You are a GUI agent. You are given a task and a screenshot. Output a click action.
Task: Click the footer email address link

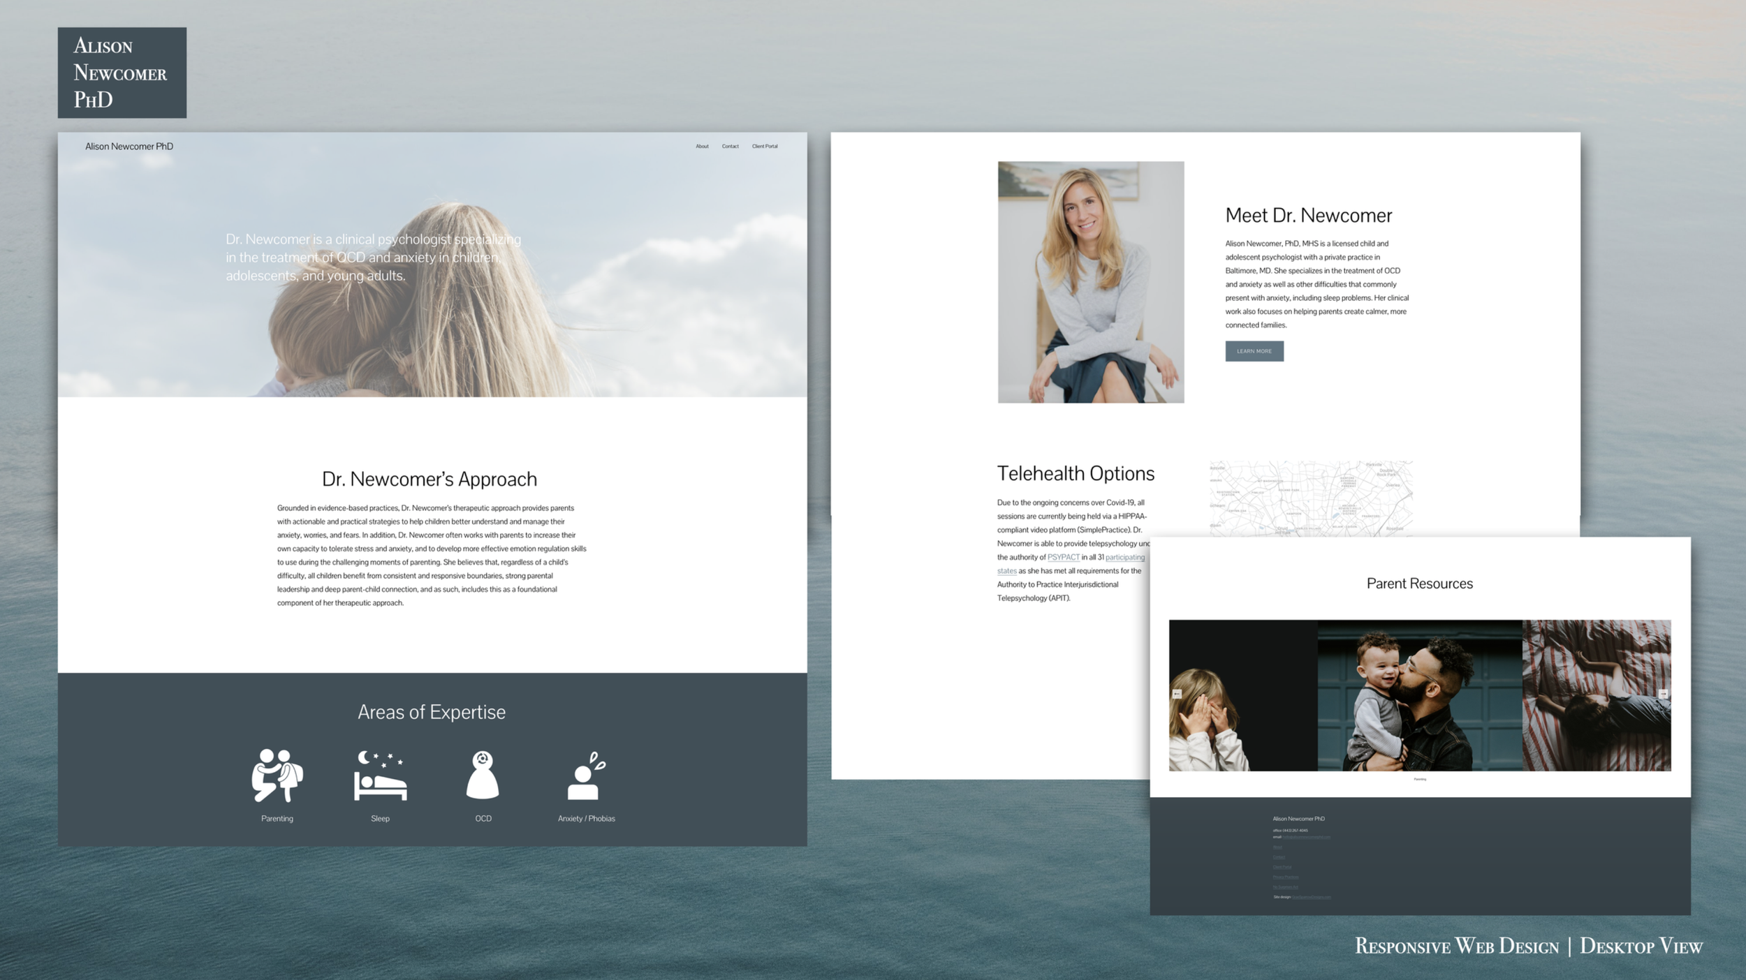(x=1306, y=837)
